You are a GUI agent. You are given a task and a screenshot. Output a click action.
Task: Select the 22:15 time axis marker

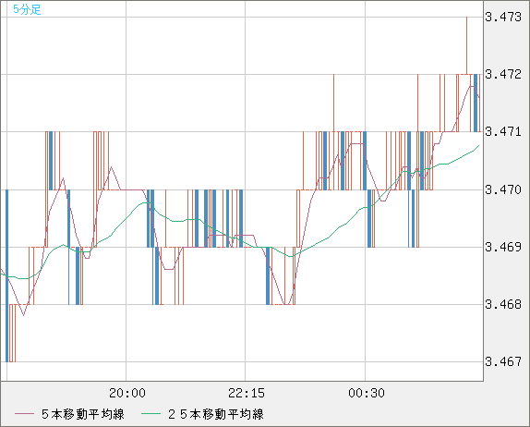pyautogui.click(x=247, y=393)
